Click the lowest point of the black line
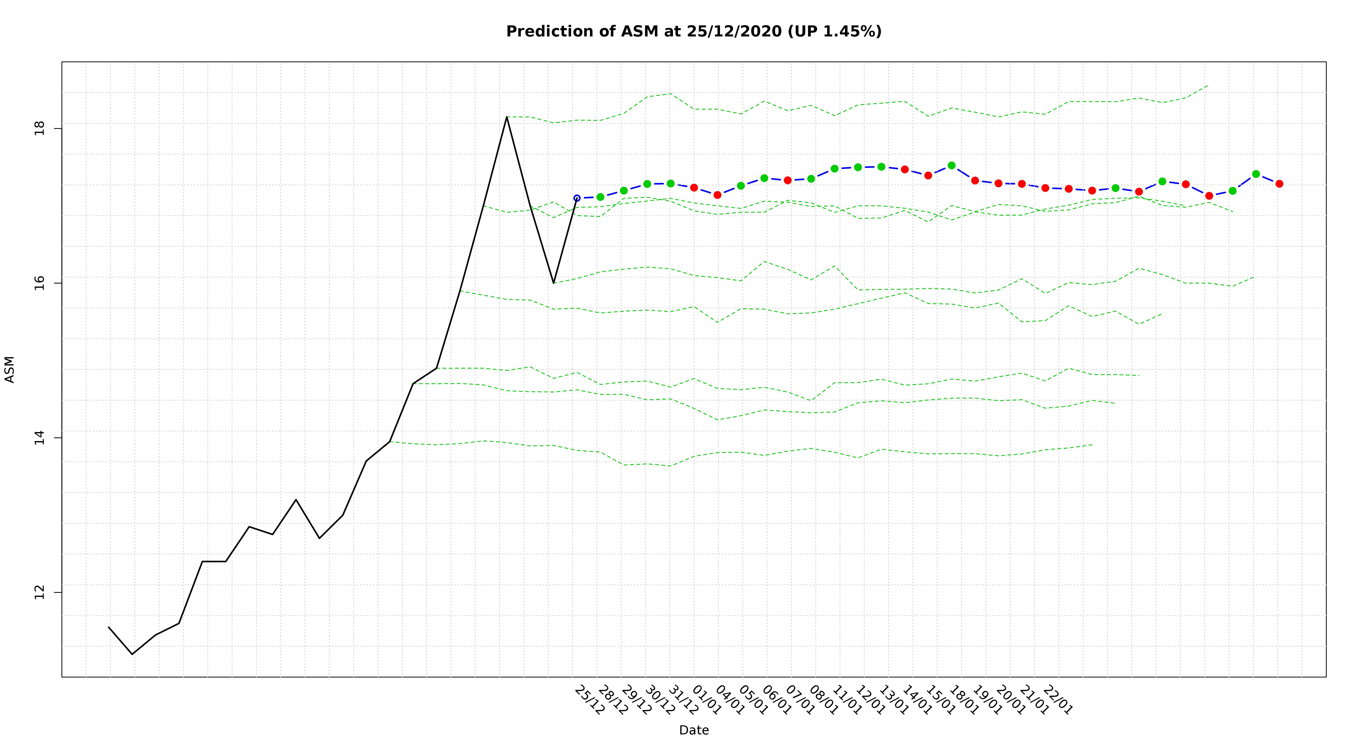1358x754 pixels. point(132,654)
